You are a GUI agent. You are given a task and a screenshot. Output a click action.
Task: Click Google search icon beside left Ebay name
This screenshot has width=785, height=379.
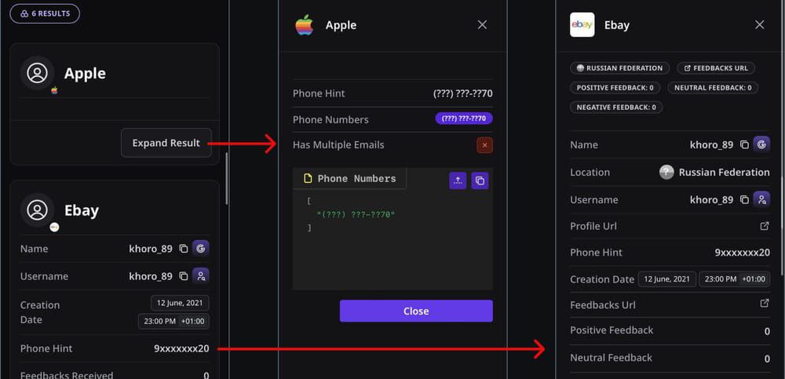pos(201,249)
